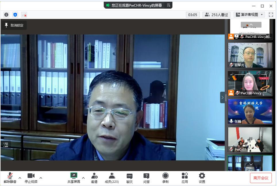
Task: Click 取消锁定 to unpin video
Action: [x=14, y=25]
